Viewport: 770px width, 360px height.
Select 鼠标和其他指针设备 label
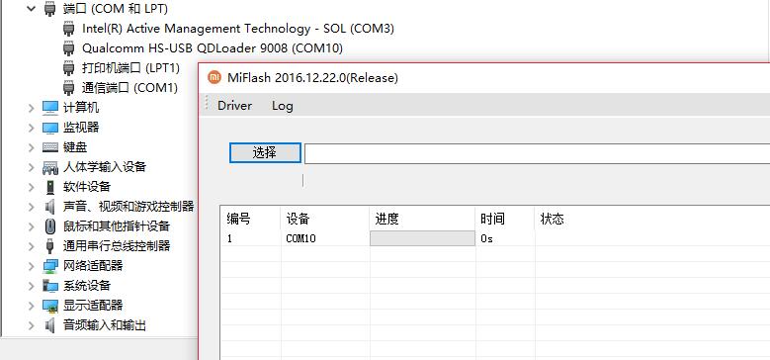tap(117, 226)
